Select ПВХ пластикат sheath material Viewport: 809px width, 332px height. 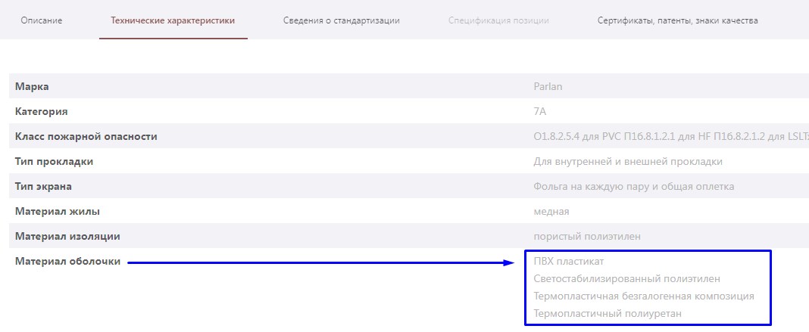[569, 262]
